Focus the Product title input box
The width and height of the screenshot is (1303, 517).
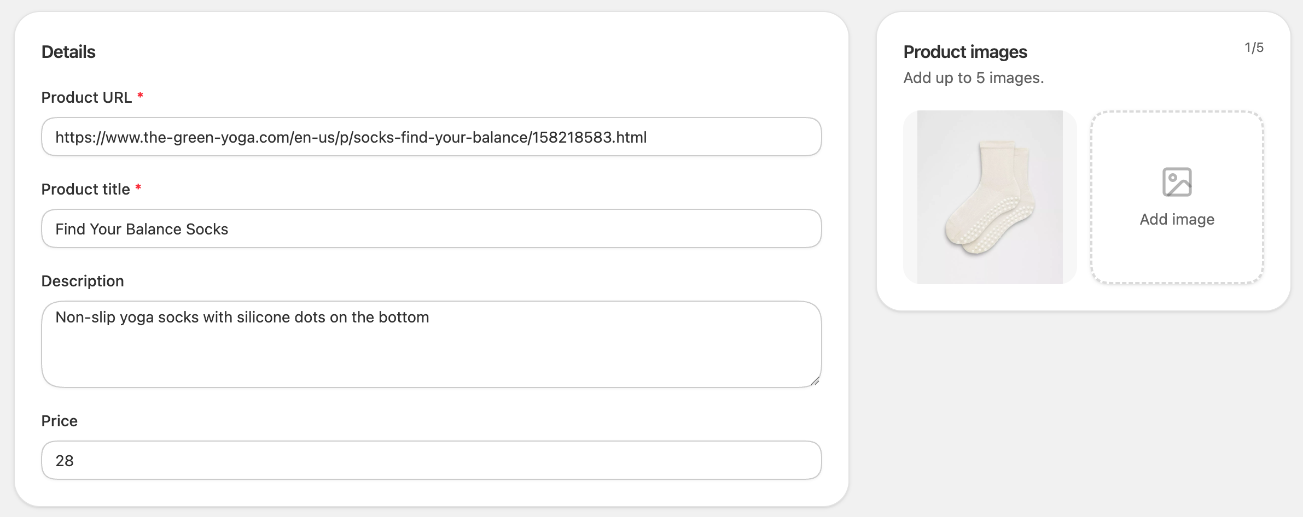[x=431, y=228]
